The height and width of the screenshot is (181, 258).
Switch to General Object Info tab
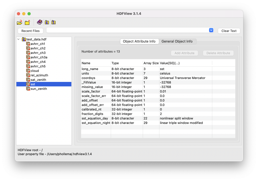click(x=177, y=41)
